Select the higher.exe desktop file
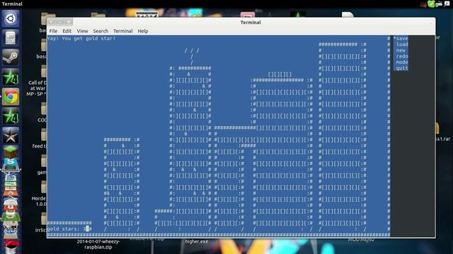 pos(197,241)
